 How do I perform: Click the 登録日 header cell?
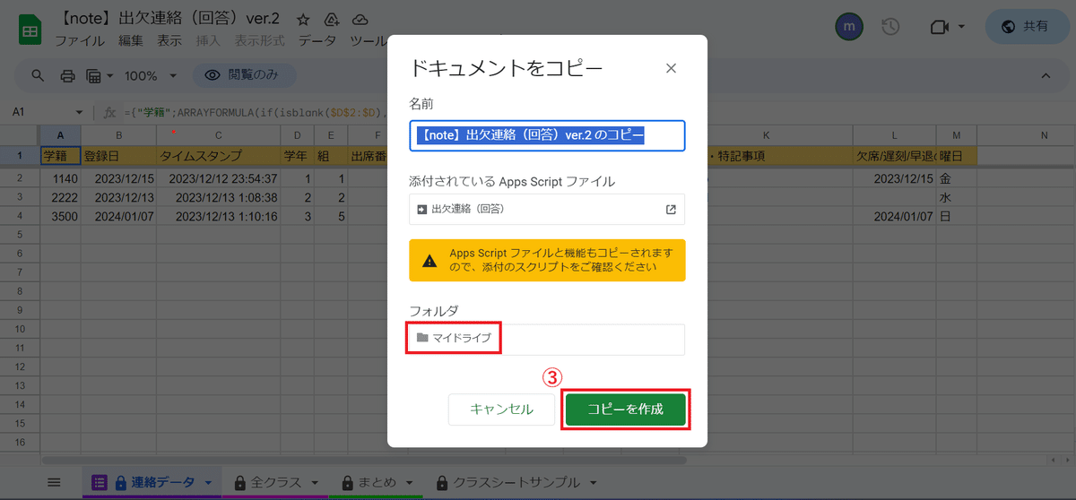(118, 156)
